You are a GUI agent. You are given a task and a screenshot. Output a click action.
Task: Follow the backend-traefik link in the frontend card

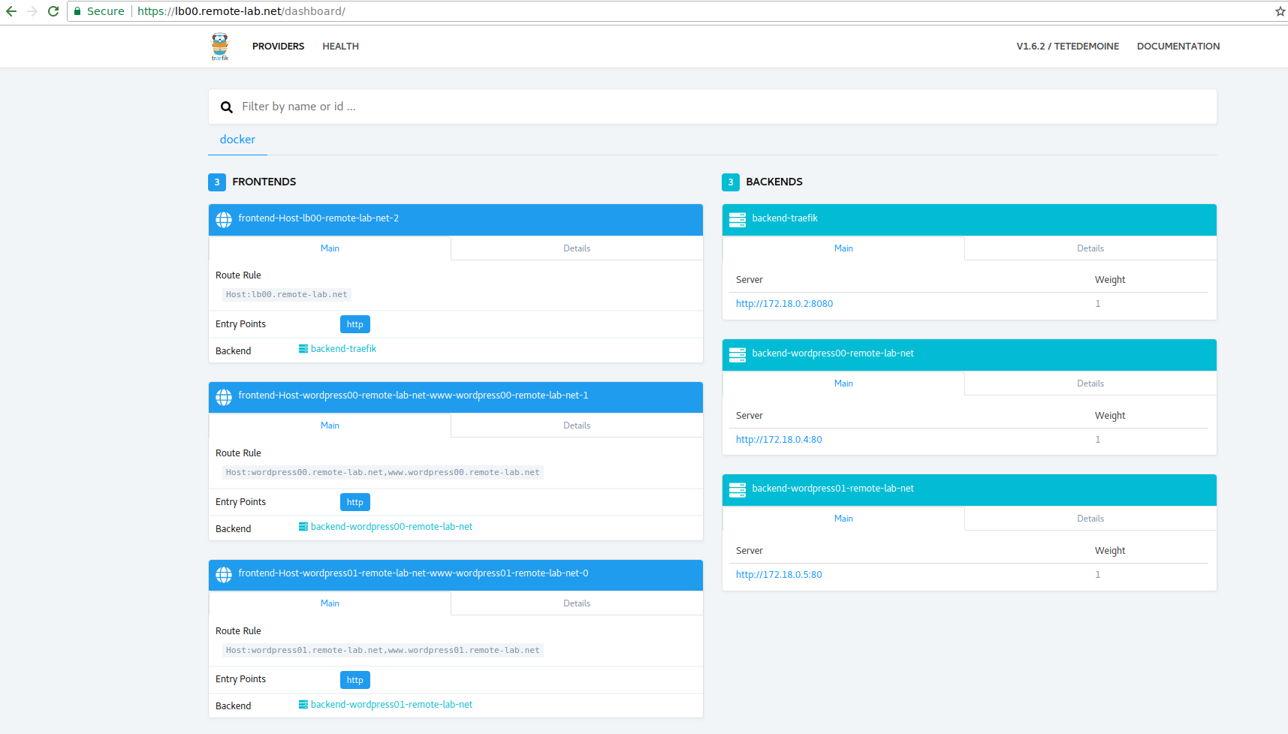coord(343,349)
